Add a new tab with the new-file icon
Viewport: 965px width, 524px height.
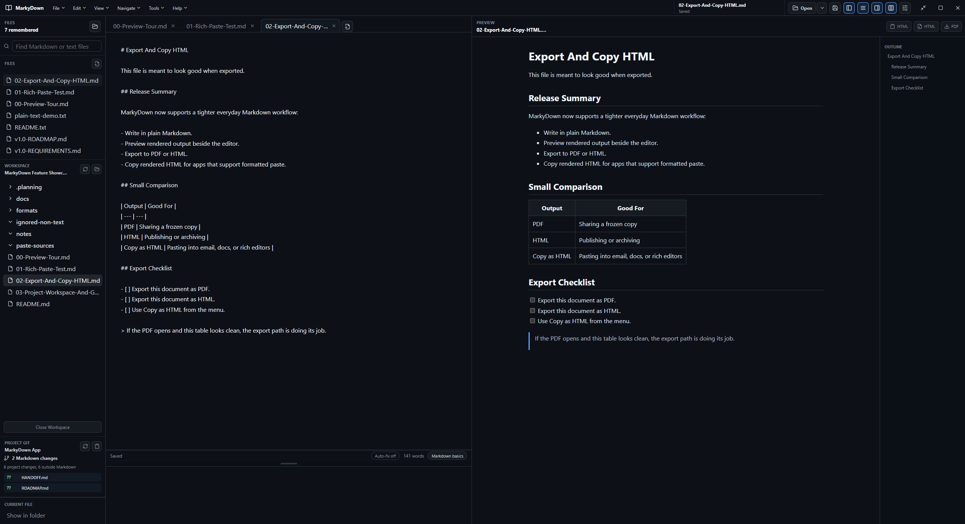click(x=347, y=26)
